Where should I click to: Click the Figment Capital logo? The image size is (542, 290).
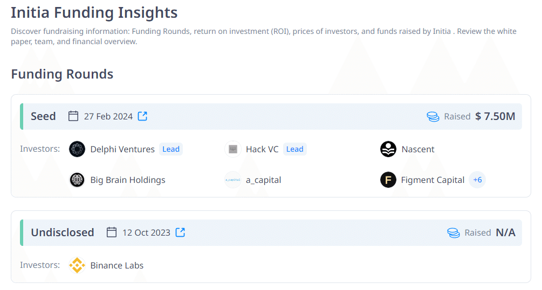(388, 180)
